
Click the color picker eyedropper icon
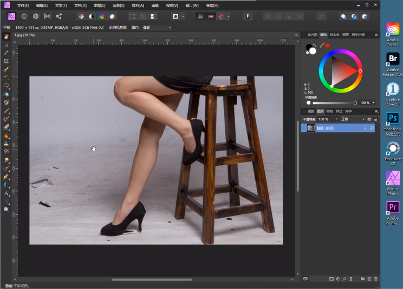click(x=322, y=45)
